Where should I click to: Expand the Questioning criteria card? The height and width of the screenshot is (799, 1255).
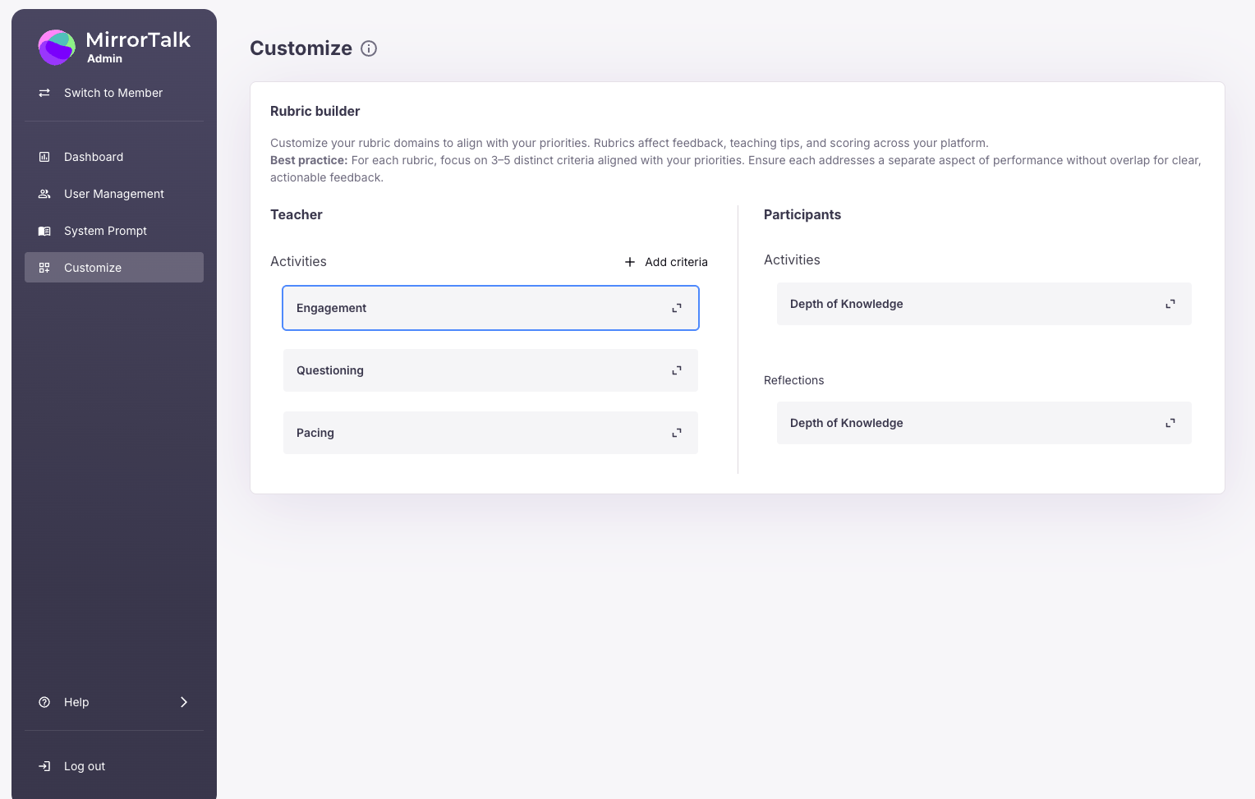click(676, 370)
